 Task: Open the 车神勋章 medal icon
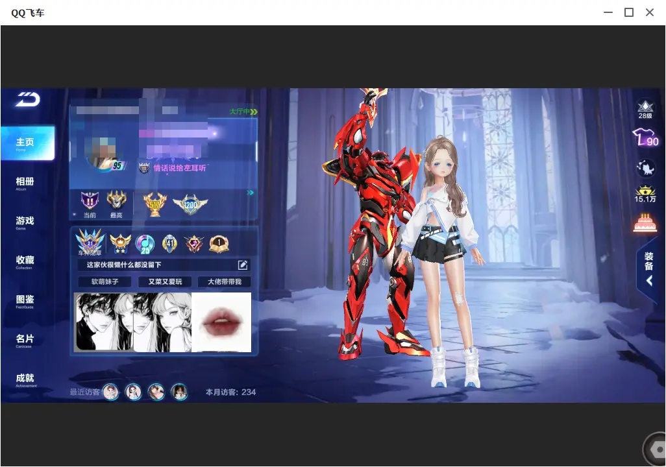click(90, 243)
